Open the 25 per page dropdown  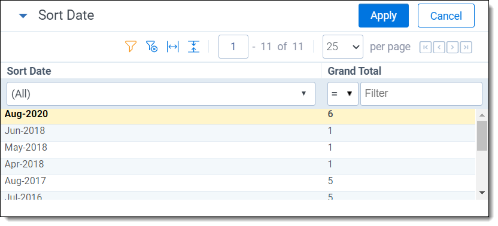(343, 47)
